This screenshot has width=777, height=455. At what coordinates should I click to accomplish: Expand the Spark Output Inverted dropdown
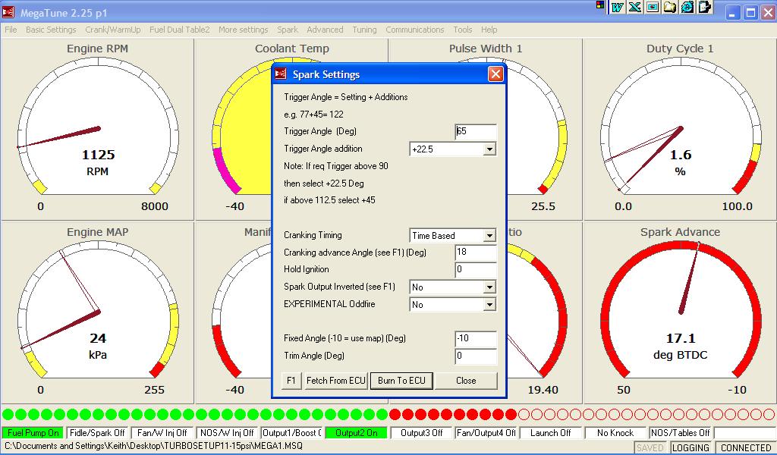[489, 287]
